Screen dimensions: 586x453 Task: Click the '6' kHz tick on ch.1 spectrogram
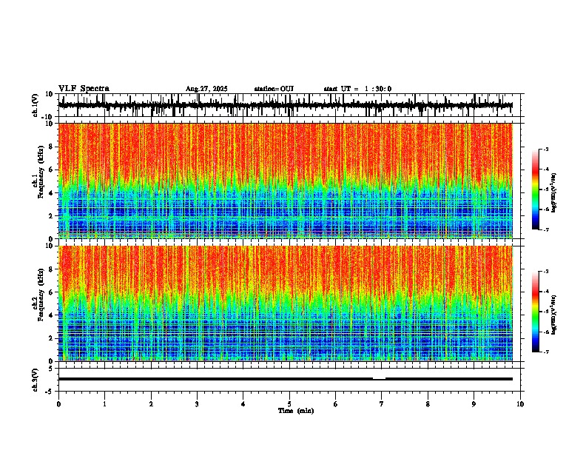[52, 170]
